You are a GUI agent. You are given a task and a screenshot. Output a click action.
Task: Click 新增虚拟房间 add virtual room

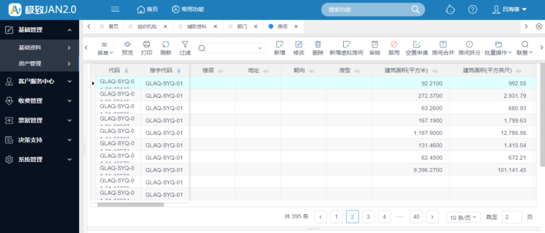tap(346, 48)
